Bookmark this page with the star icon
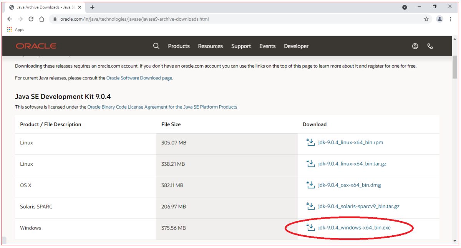The image size is (461, 248). coord(426,19)
